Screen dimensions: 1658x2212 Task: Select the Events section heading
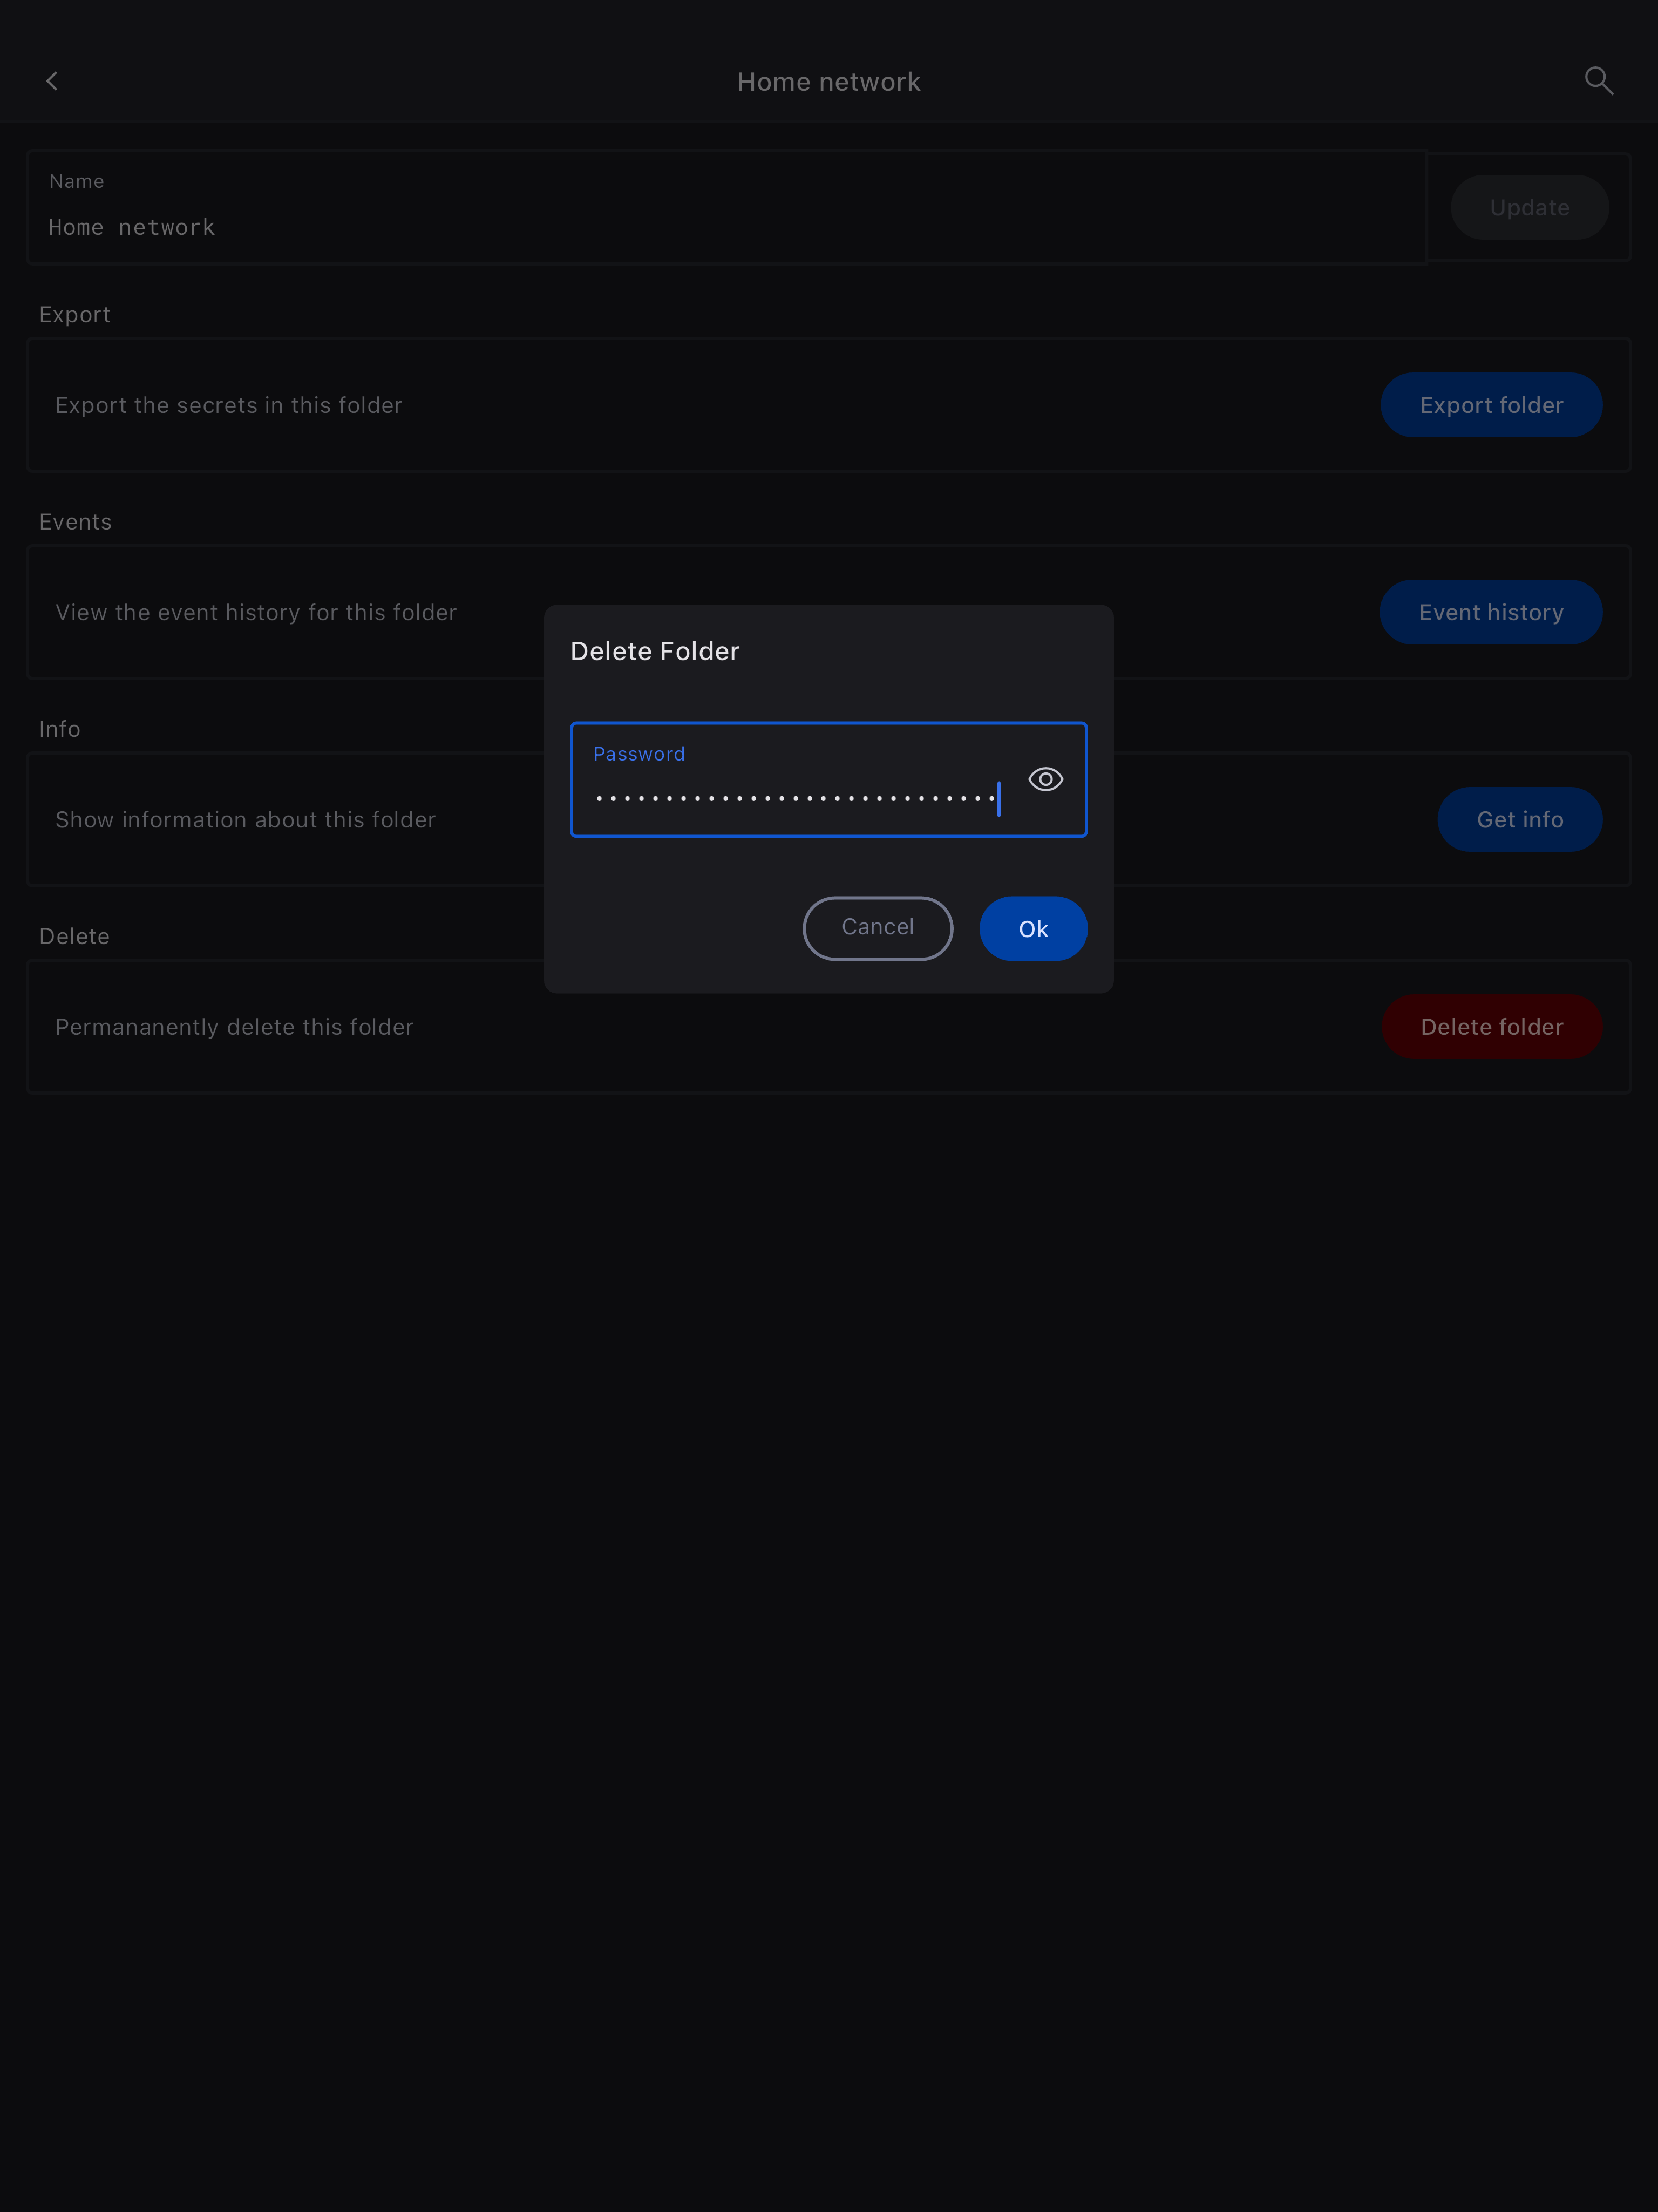[x=75, y=522]
